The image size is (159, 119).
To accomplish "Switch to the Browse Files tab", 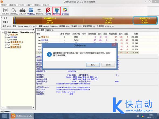I will pyautogui.click(x=50, y=30).
